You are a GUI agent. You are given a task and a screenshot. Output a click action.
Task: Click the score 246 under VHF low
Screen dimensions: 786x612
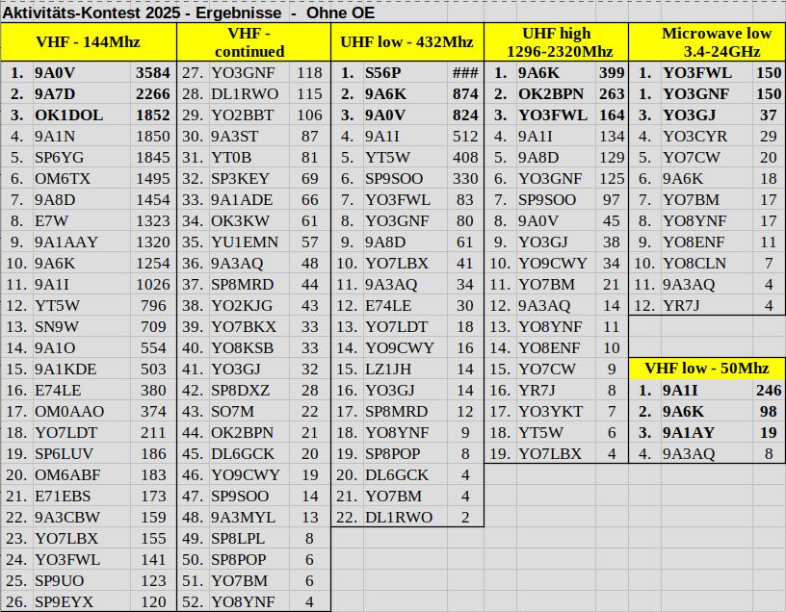coord(768,390)
